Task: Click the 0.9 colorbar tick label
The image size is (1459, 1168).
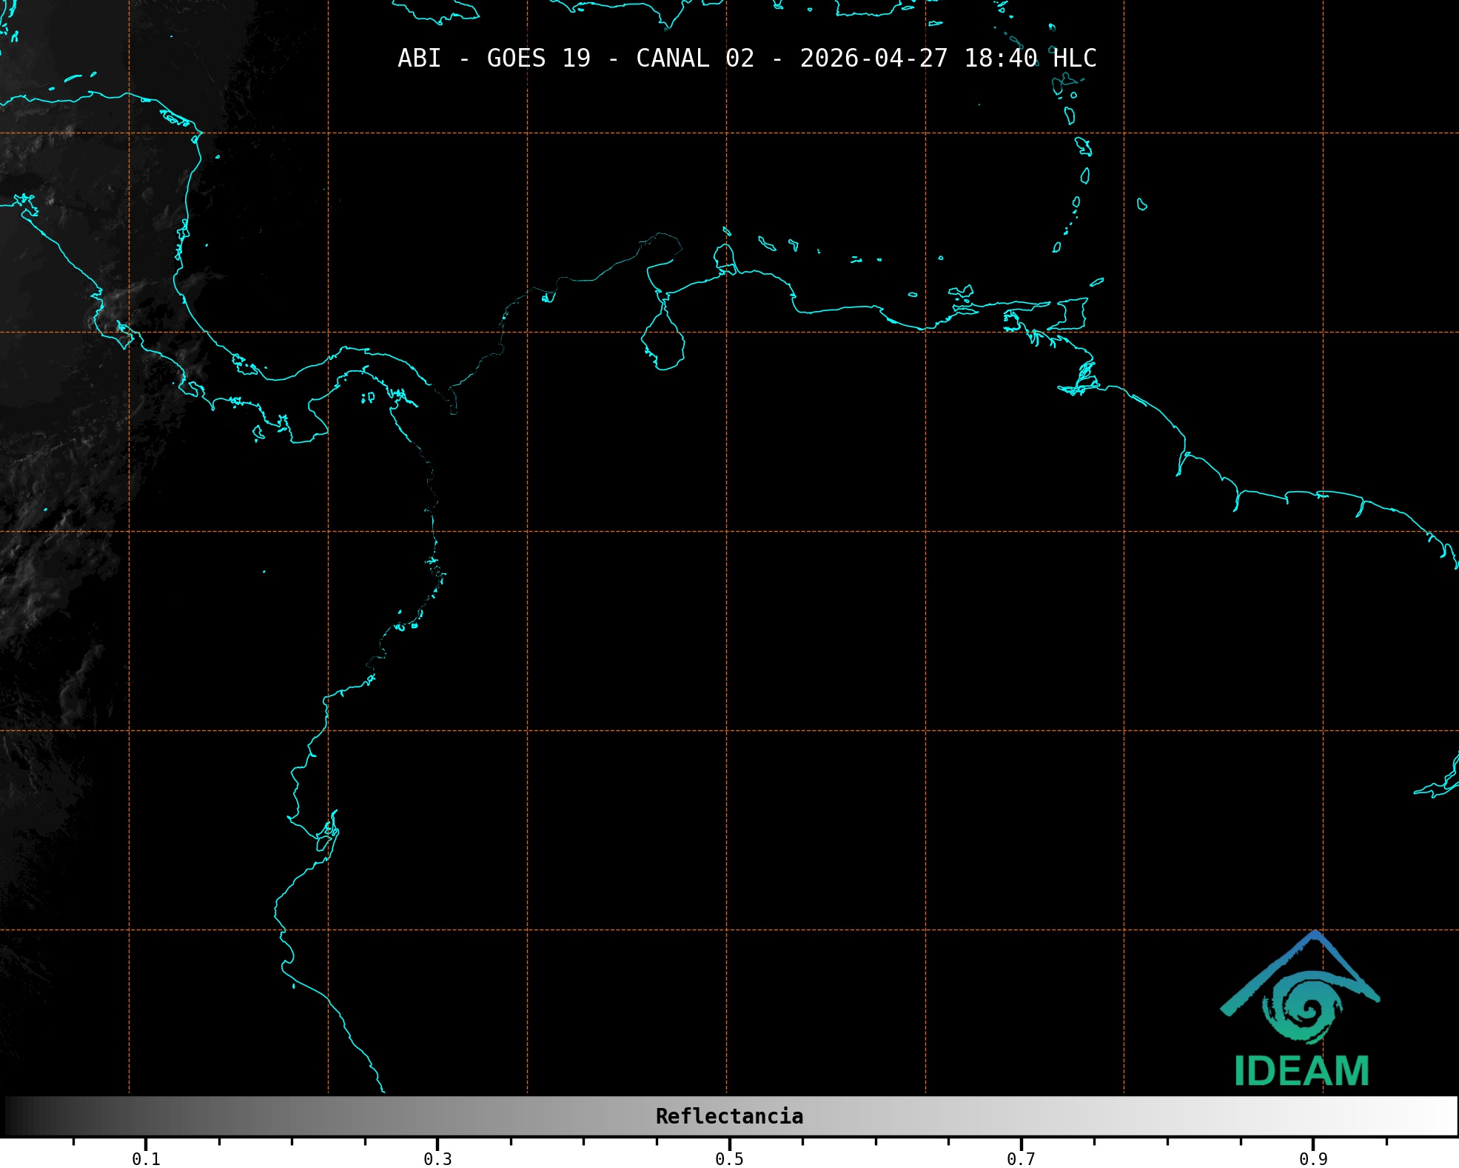Action: [x=1313, y=1159]
